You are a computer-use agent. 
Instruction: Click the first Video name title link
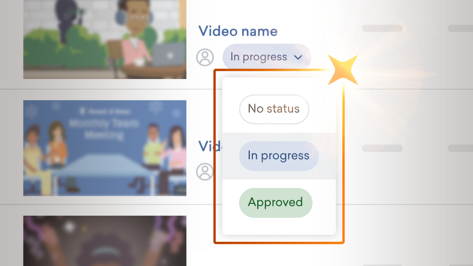(x=238, y=31)
